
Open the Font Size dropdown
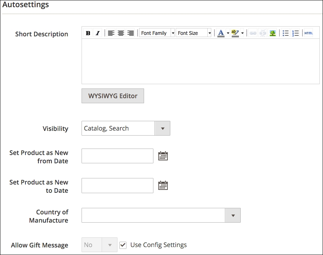coord(210,33)
